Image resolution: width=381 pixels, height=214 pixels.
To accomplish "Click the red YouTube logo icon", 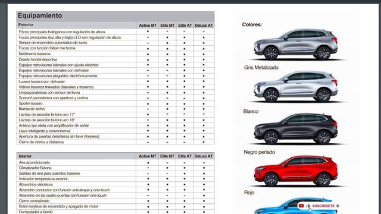I will (x=301, y=206).
